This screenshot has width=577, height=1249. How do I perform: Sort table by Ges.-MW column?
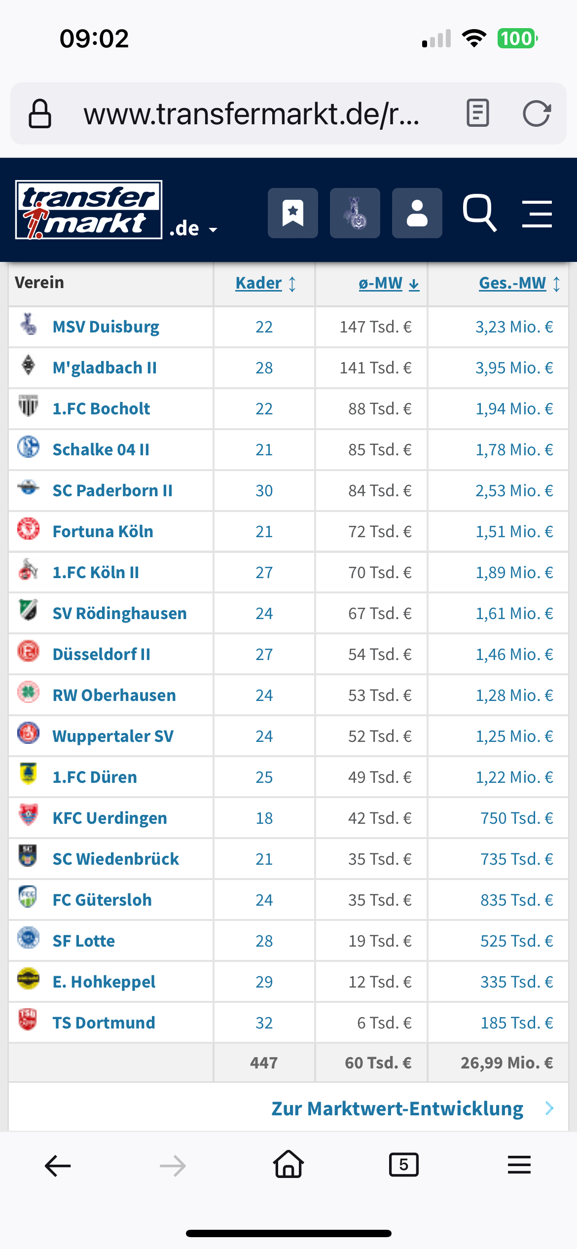(x=520, y=283)
